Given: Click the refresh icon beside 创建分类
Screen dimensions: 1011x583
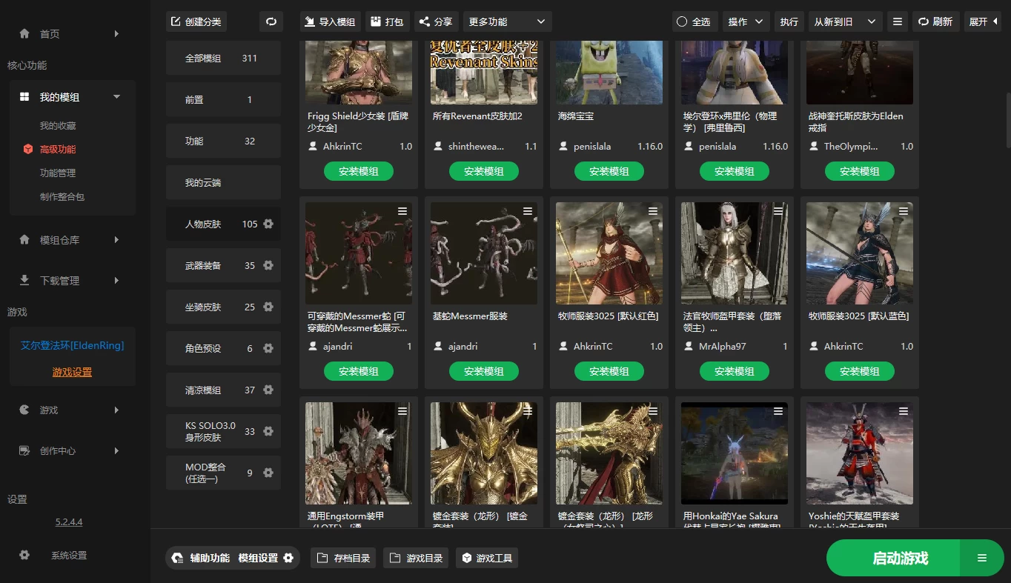Looking at the screenshot, I should click(271, 21).
